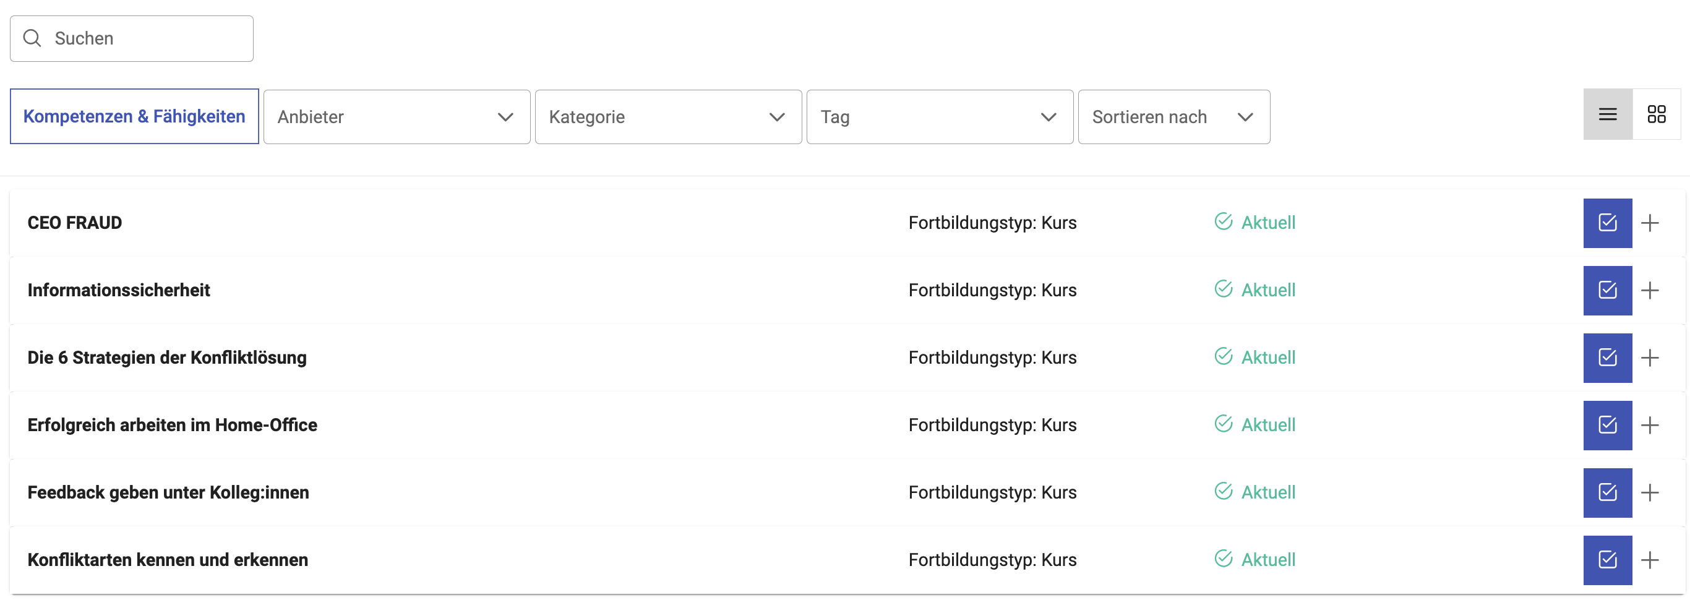Open the Sortieren nach dropdown
This screenshot has height=600, width=1690.
(x=1173, y=118)
